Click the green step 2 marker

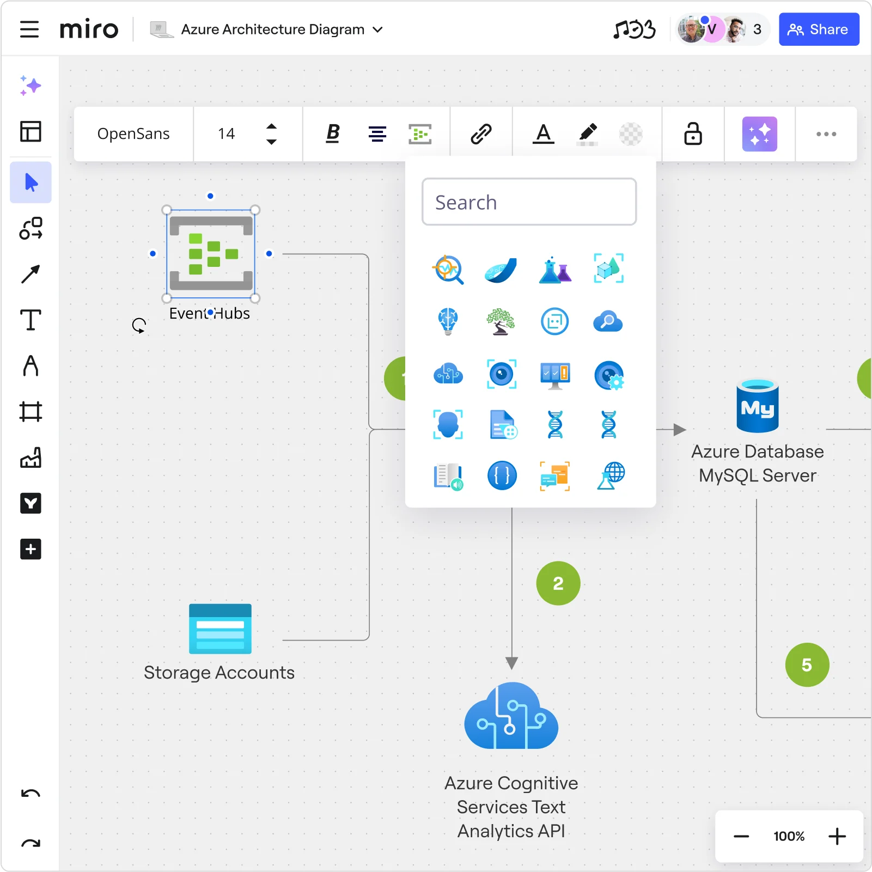pos(558,583)
